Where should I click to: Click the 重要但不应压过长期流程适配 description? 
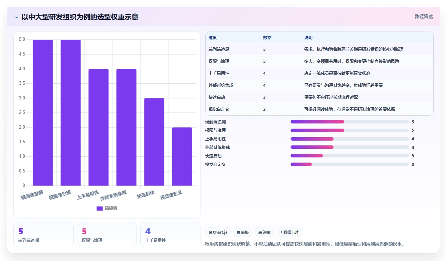[331, 97]
